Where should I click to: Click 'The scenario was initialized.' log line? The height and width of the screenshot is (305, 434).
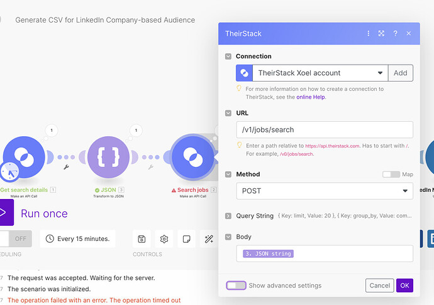[49, 289]
